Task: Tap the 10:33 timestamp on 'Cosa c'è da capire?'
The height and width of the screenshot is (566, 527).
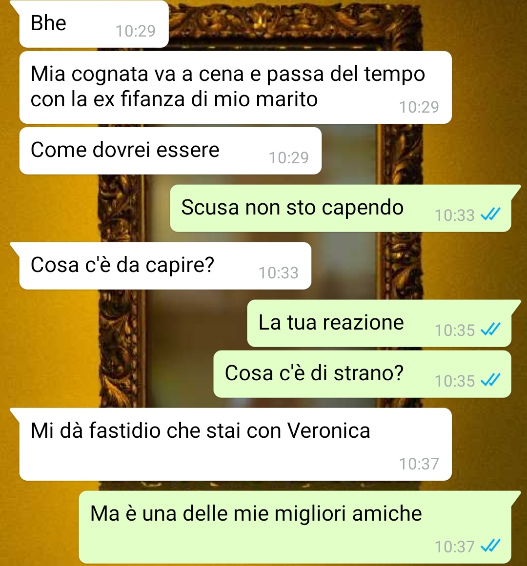Action: coord(279,273)
